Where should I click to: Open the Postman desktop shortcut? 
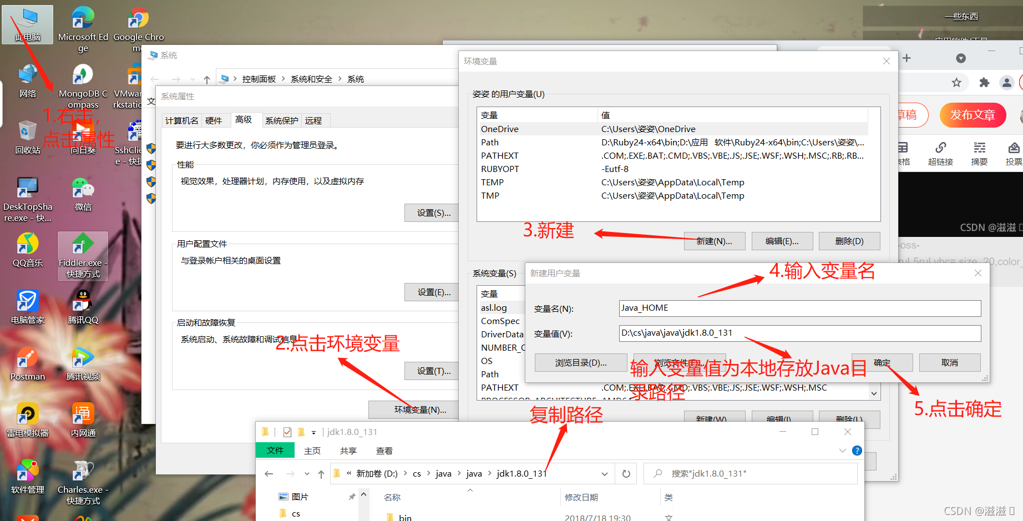(28, 363)
